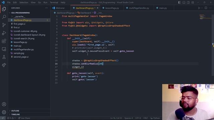The width and height of the screenshot is (214, 120).
Task: Open the Extensions view
Action: coord(4,41)
